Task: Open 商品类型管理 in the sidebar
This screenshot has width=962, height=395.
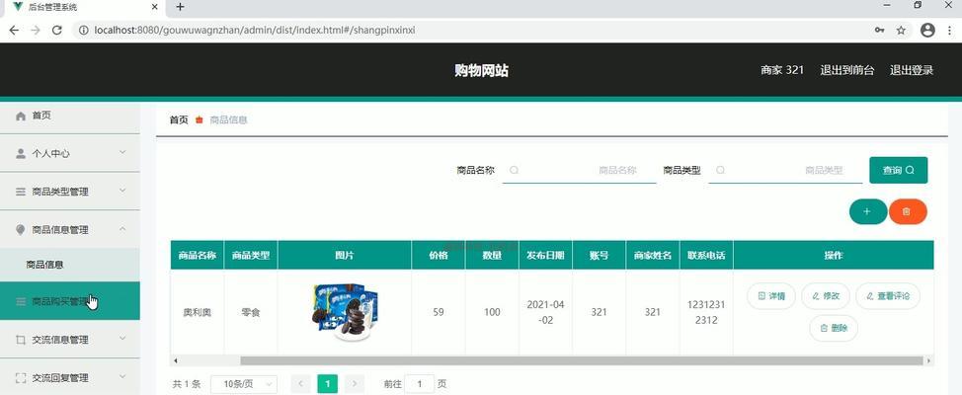Action: point(70,192)
